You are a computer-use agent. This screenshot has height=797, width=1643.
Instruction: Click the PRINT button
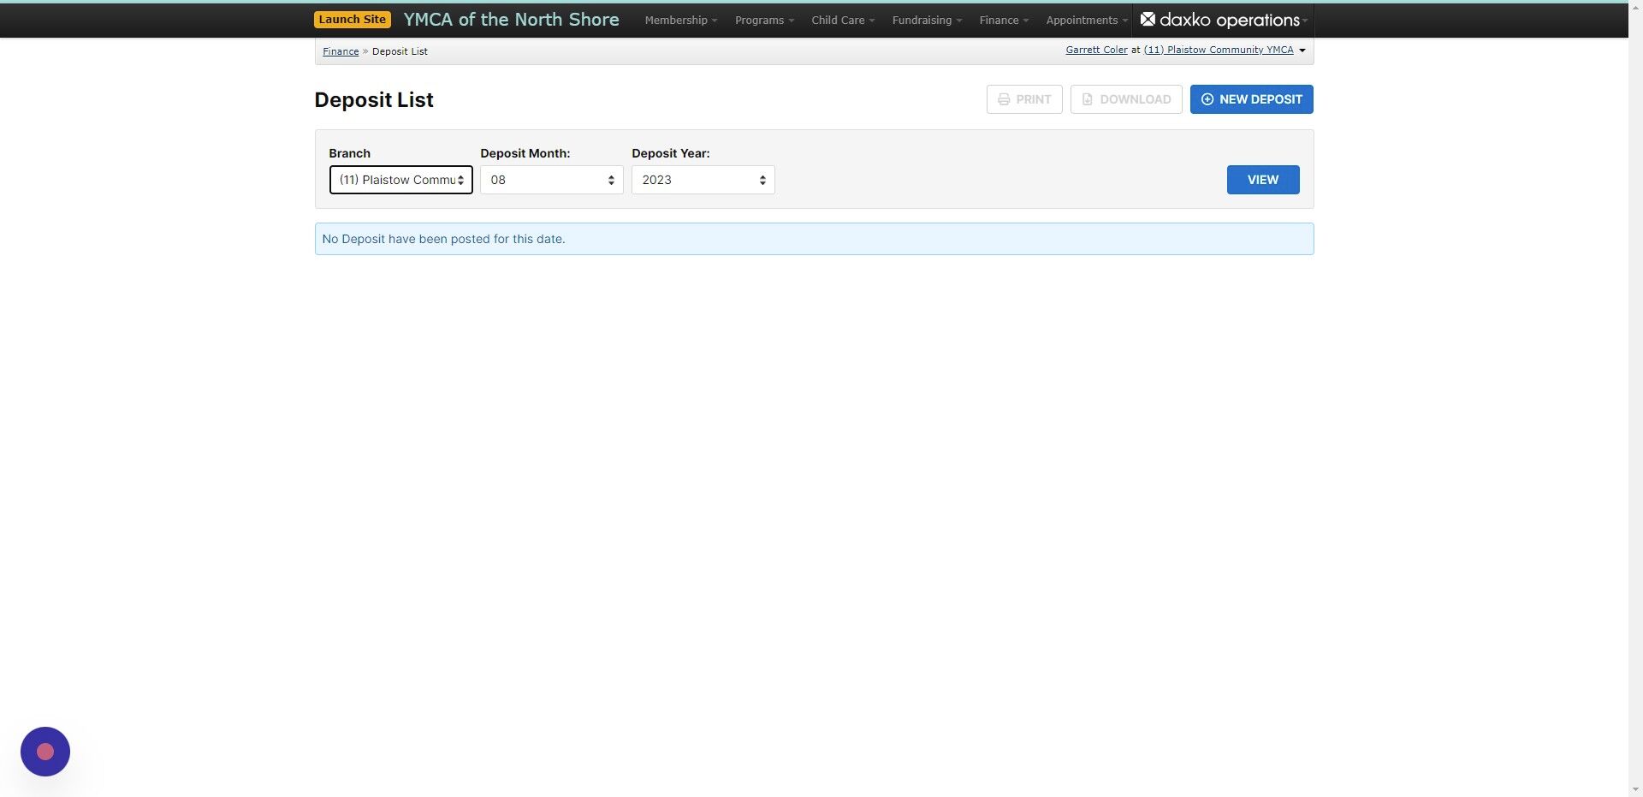(1024, 99)
